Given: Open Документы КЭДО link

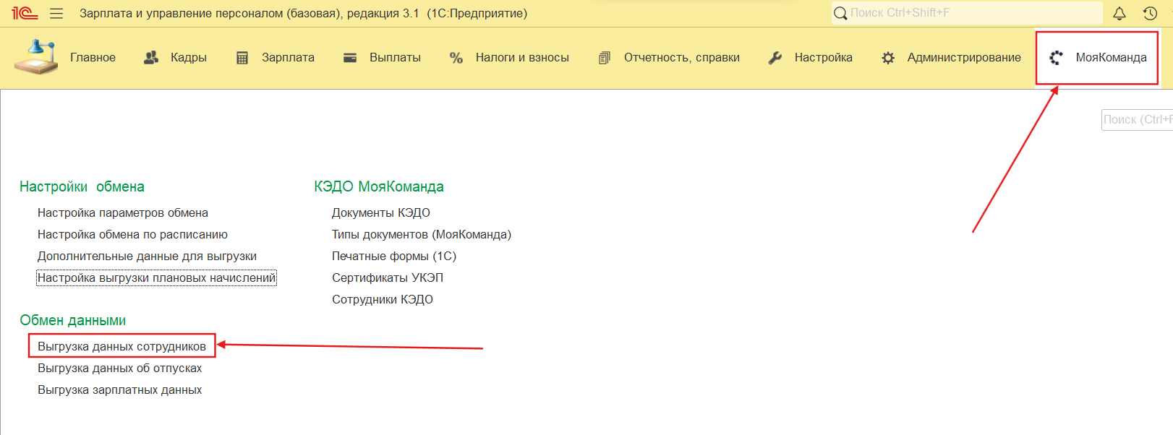Looking at the screenshot, I should coord(380,212).
